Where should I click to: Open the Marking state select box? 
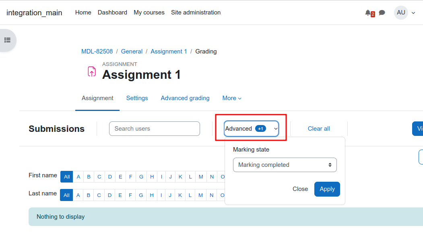(285, 165)
